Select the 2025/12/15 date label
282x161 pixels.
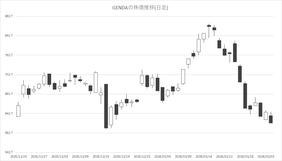click(100, 156)
